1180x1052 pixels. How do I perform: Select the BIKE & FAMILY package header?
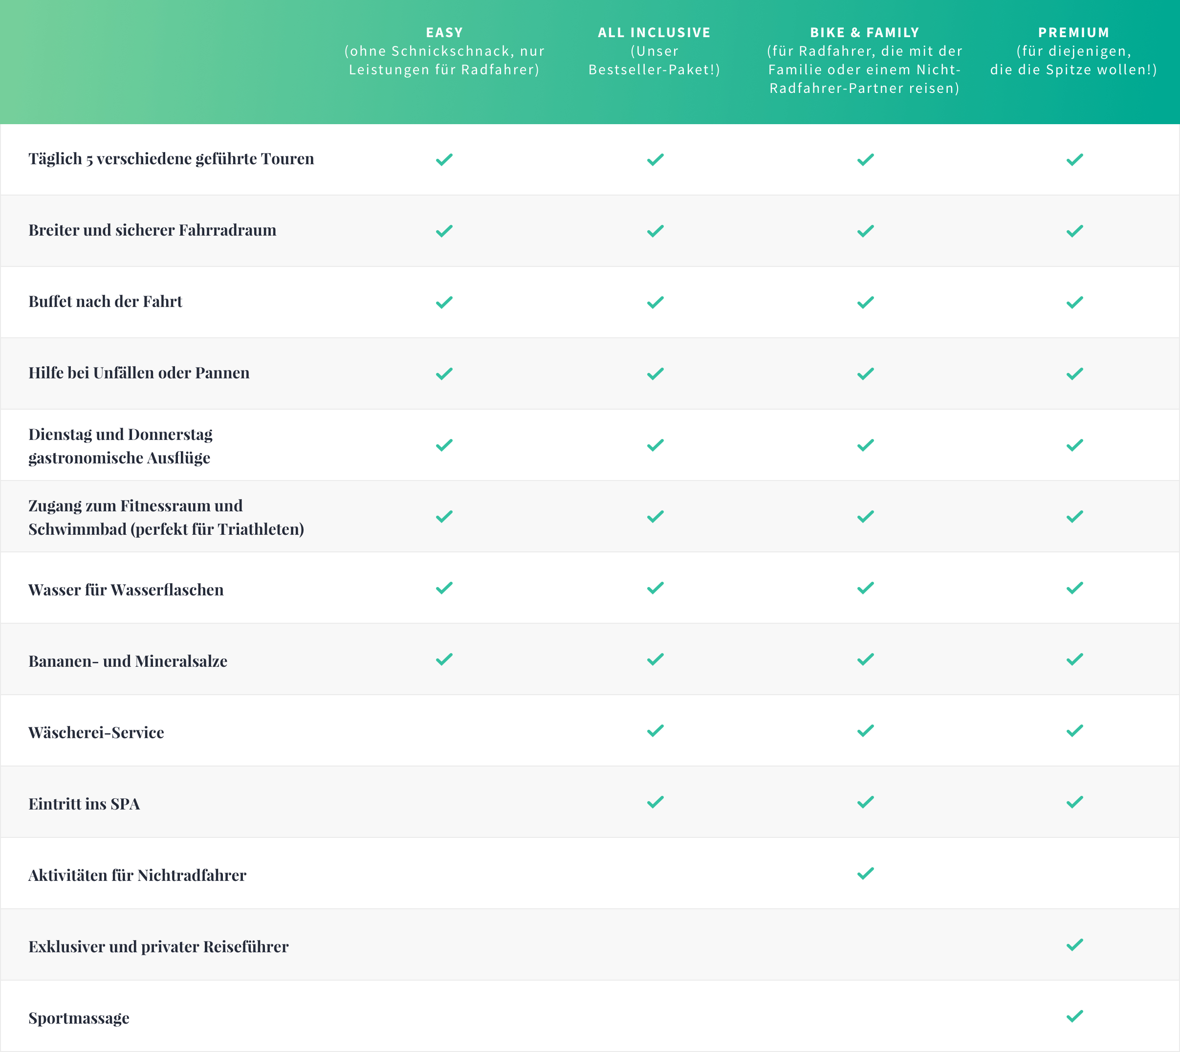pos(865,60)
